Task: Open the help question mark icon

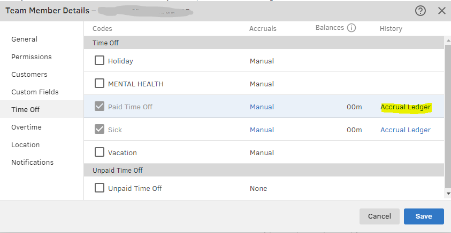Action: click(421, 11)
